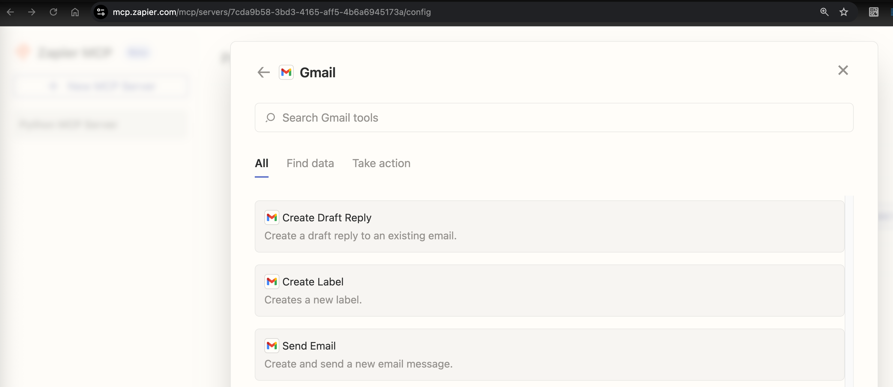Switch to the Take action tab
The image size is (893, 387).
[381, 163]
